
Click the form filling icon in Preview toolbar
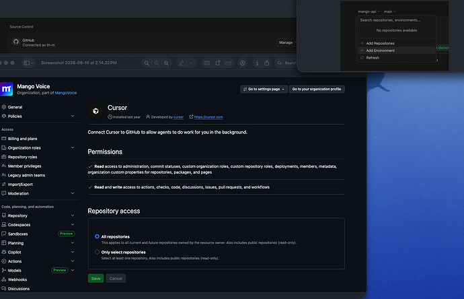[x=228, y=63]
